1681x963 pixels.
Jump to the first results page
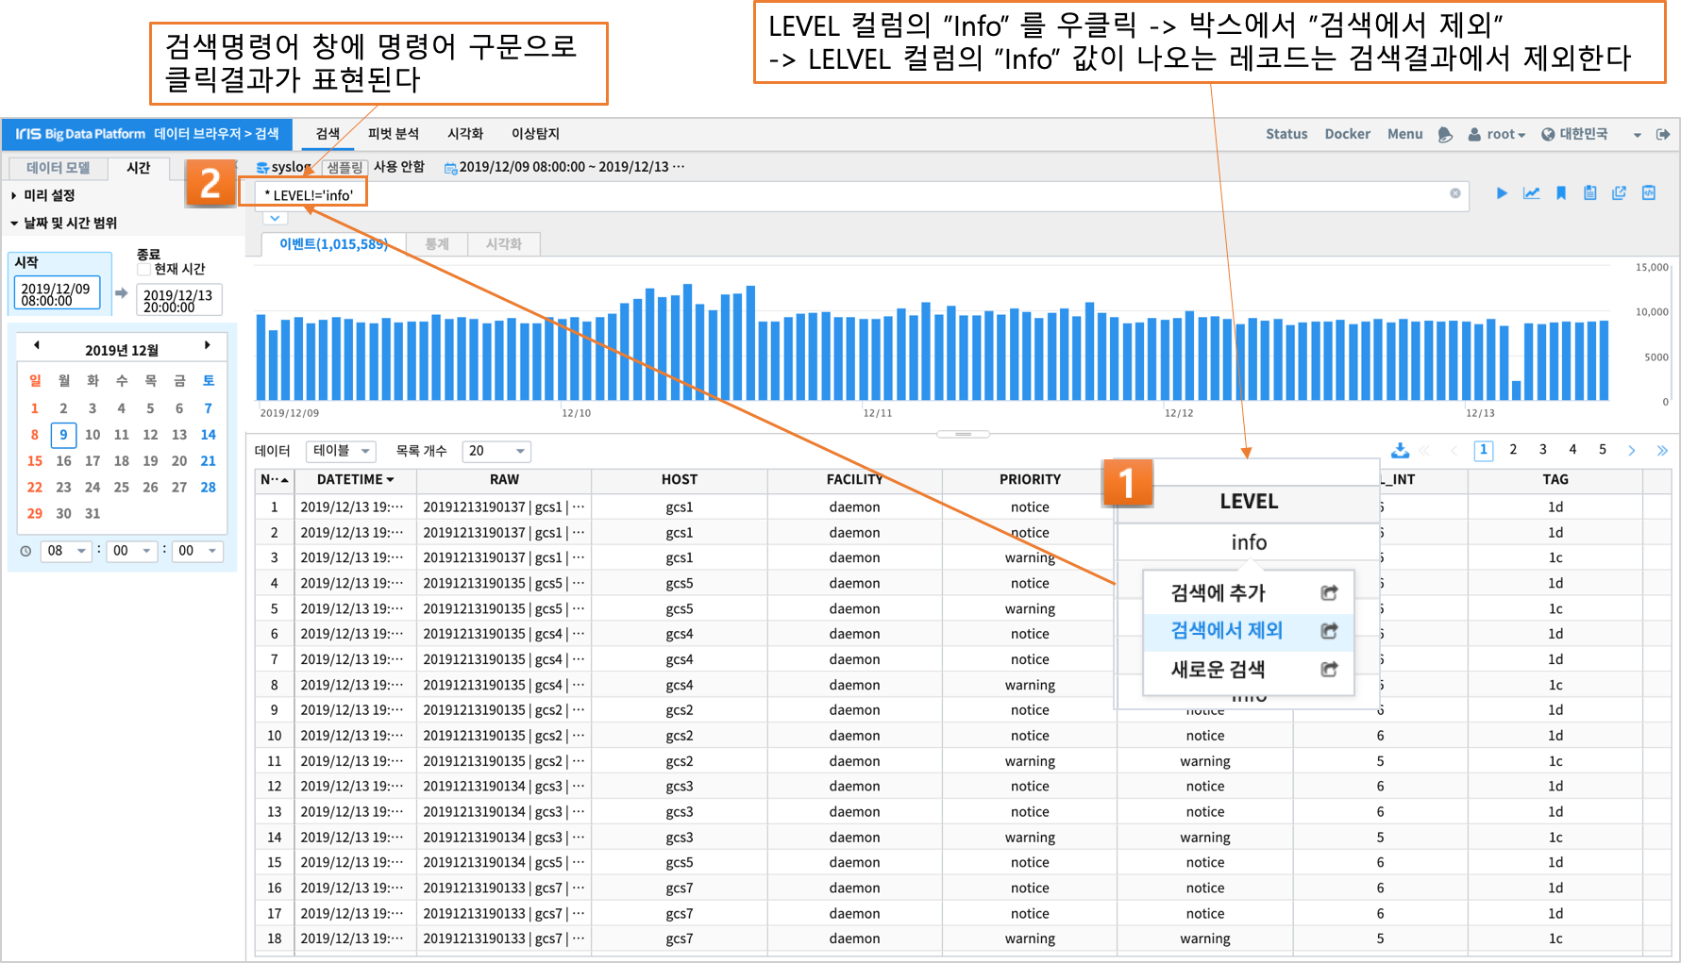1424,451
